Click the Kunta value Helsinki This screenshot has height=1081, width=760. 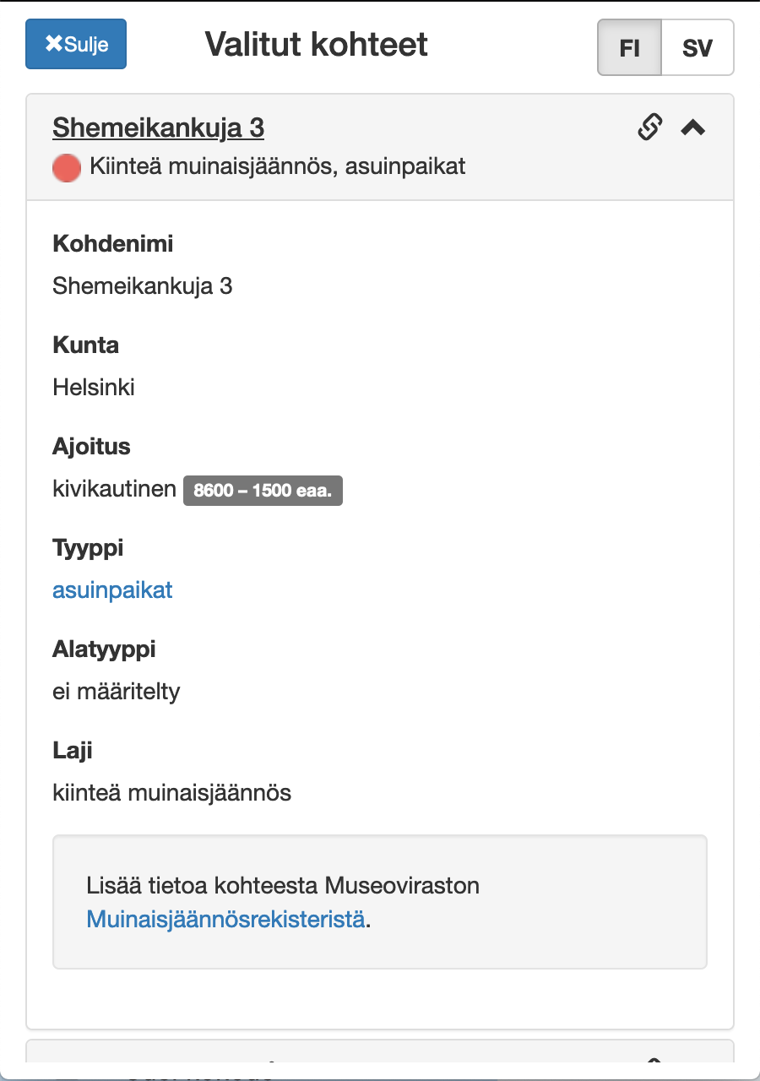coord(94,388)
